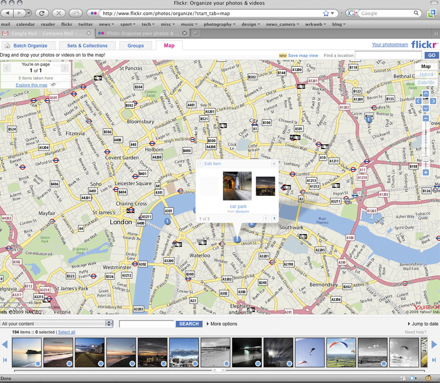Go to previous map results page arrow
440x383 pixels.
pyautogui.click(x=7, y=68)
